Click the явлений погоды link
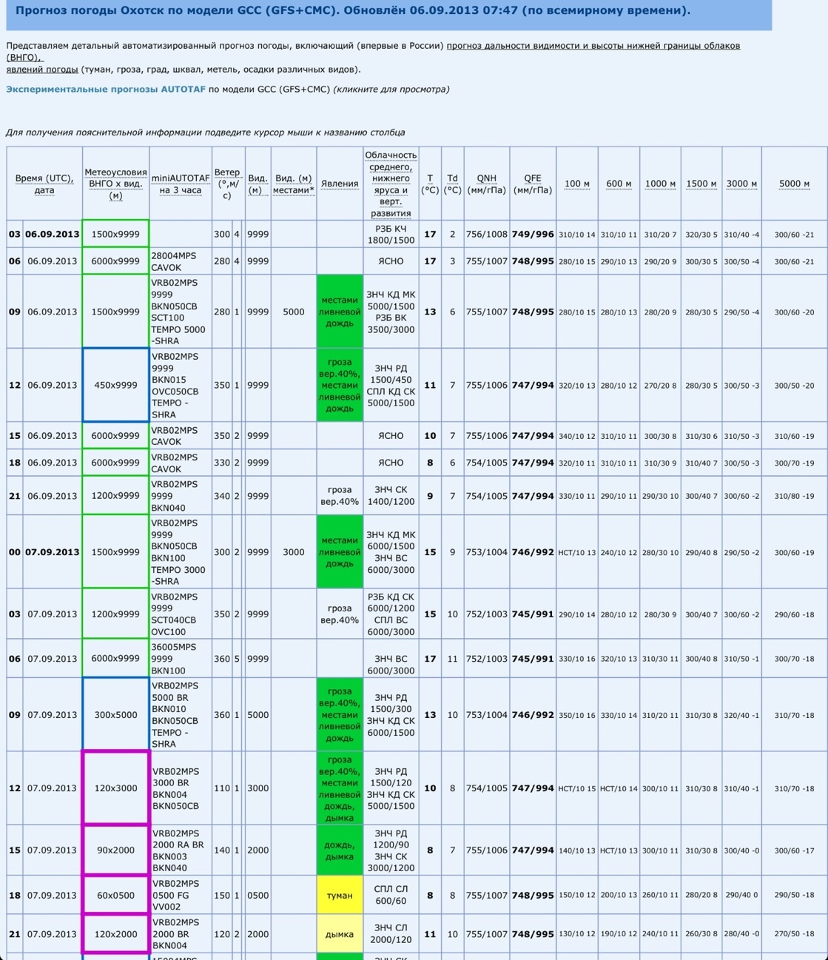 pos(42,70)
